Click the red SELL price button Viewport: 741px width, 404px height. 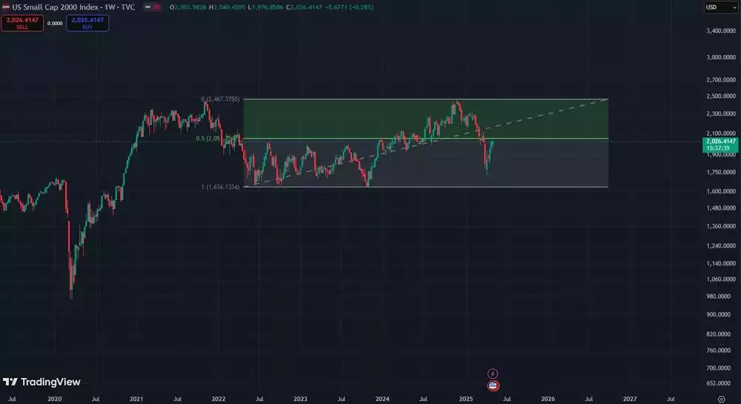(x=22, y=23)
